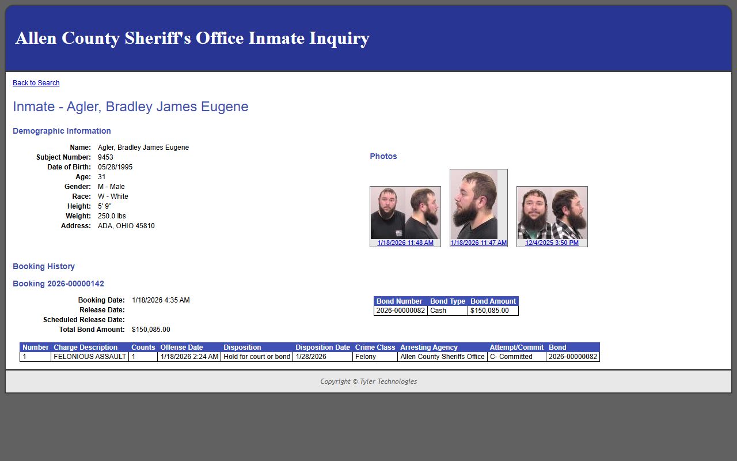Click the Booking History heading
The width and height of the screenshot is (737, 461).
44,266
